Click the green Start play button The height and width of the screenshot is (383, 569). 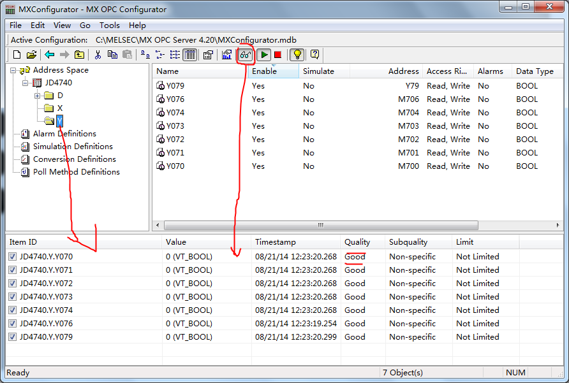tap(264, 55)
